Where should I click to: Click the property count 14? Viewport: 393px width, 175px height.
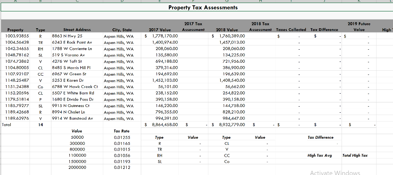click(41, 125)
